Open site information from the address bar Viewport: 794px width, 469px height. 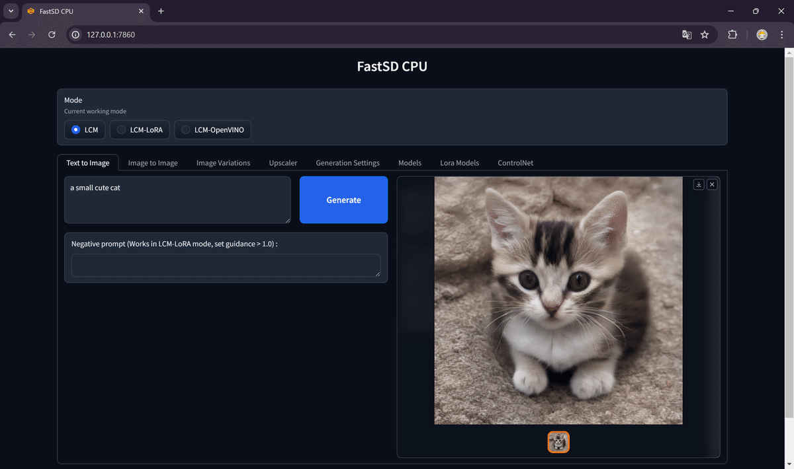[75, 34]
